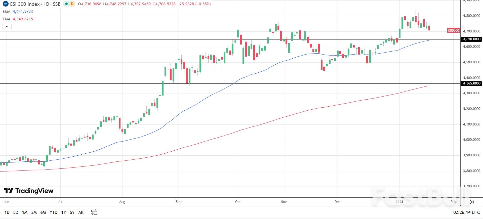Click the red EMA 4,349.6215 legend
Viewport: 483px width, 219px height.
point(18,19)
